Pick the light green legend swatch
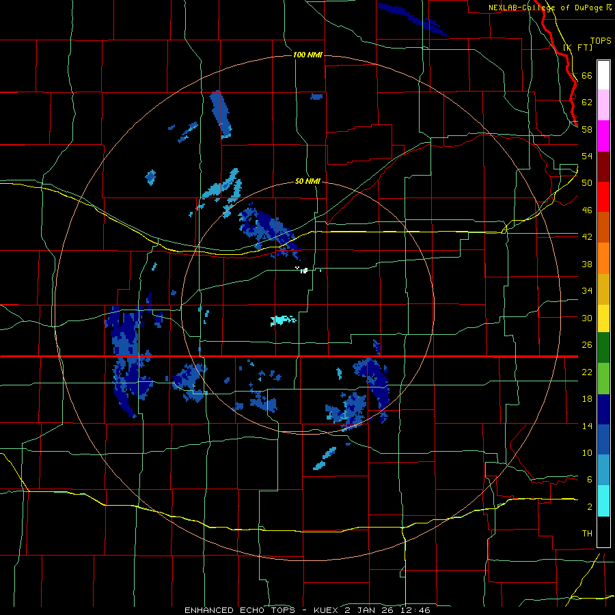Screen dimensions: 615x615 pos(603,379)
